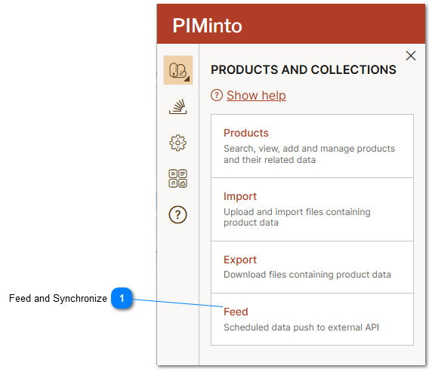Screen dimensions: 432x372
Task: Open the media grid sidebar icon
Action: (178, 178)
